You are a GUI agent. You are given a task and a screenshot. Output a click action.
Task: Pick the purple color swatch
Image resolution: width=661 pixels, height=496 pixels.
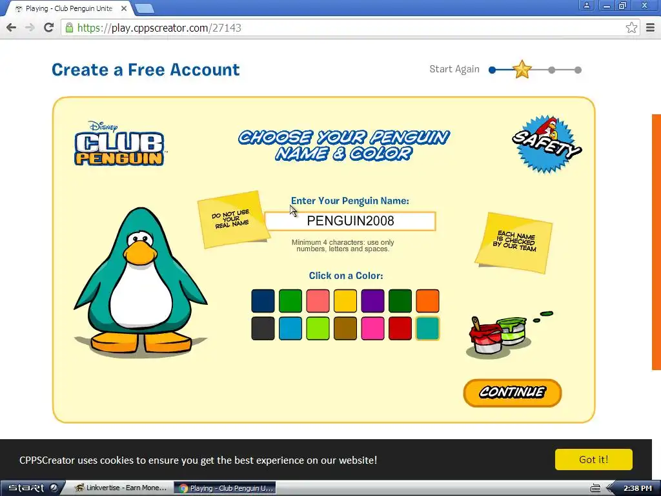[x=372, y=301]
